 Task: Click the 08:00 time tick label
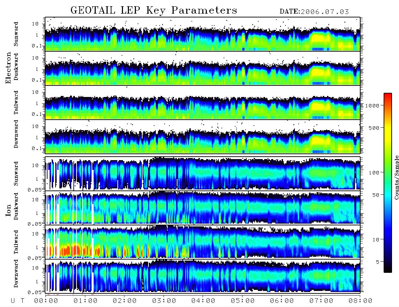pyautogui.click(x=361, y=301)
